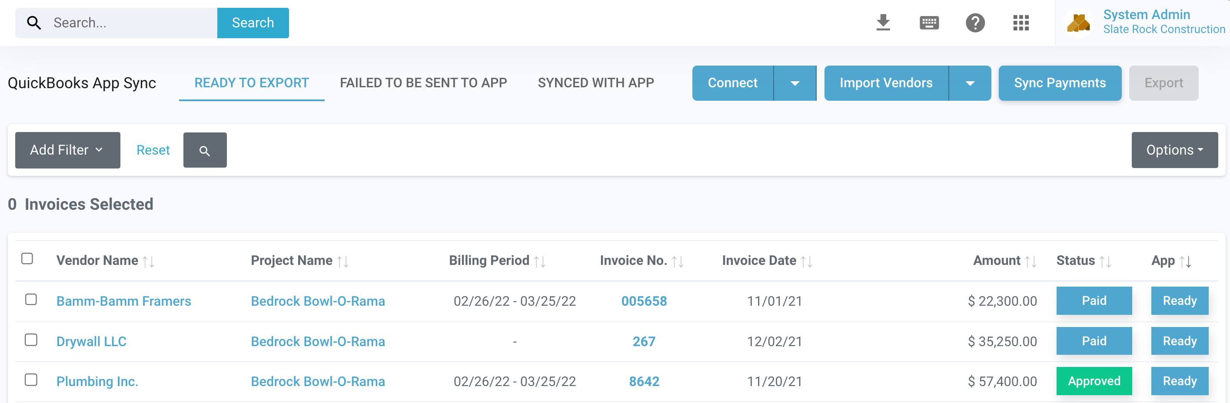This screenshot has height=403, width=1230.
Task: Select the Plumbing Inc. invoice checkbox
Action: pos(31,380)
